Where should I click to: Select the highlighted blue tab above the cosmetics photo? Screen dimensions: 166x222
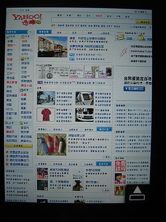point(104,129)
